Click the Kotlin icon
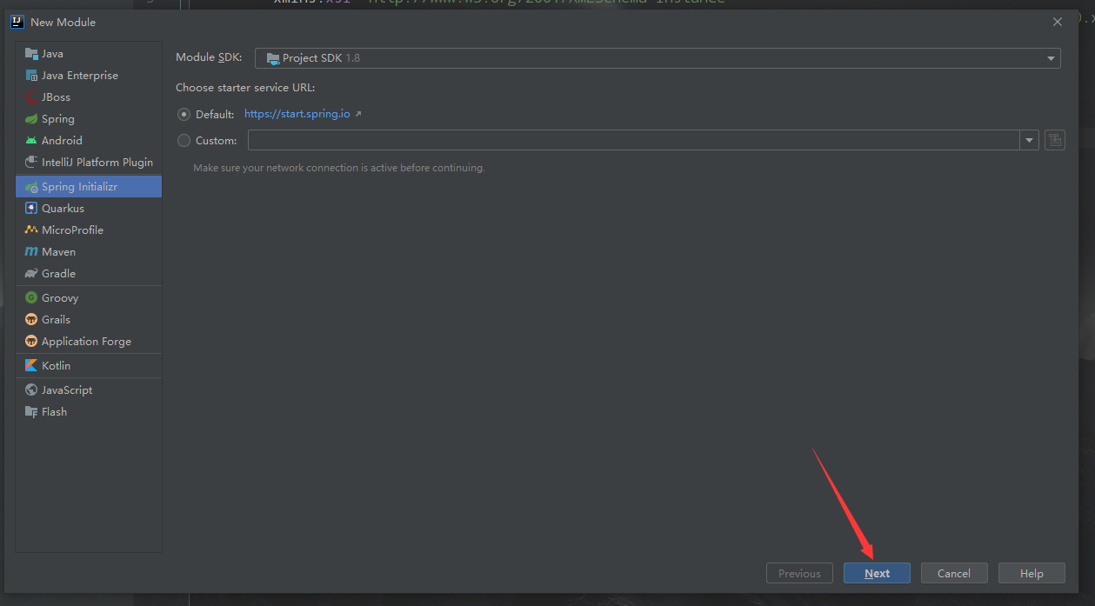Viewport: 1095px width, 606px height. pos(31,366)
